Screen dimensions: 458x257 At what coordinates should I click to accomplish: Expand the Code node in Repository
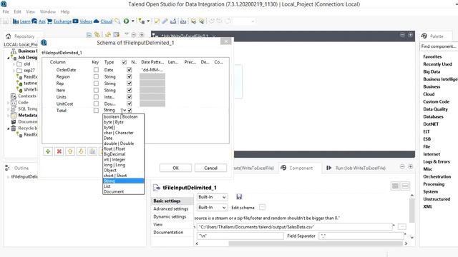pyautogui.click(x=8, y=103)
